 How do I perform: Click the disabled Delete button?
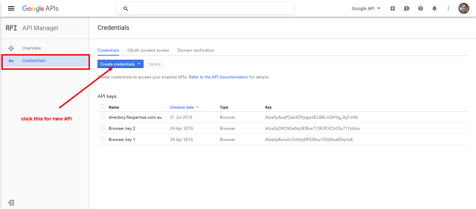(x=155, y=64)
